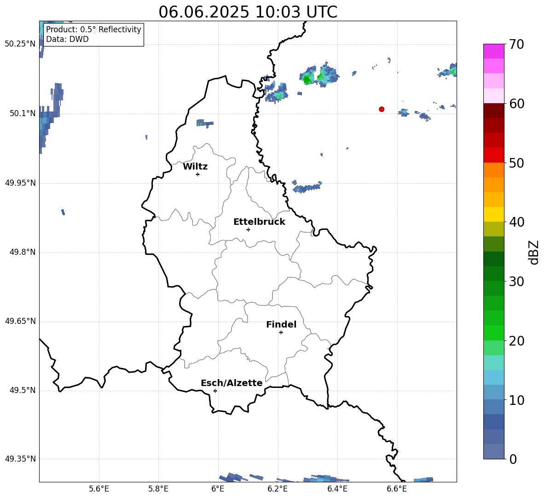Click the yellow colorbar segment at 40
This screenshot has height=498, width=545.
pyautogui.click(x=494, y=214)
